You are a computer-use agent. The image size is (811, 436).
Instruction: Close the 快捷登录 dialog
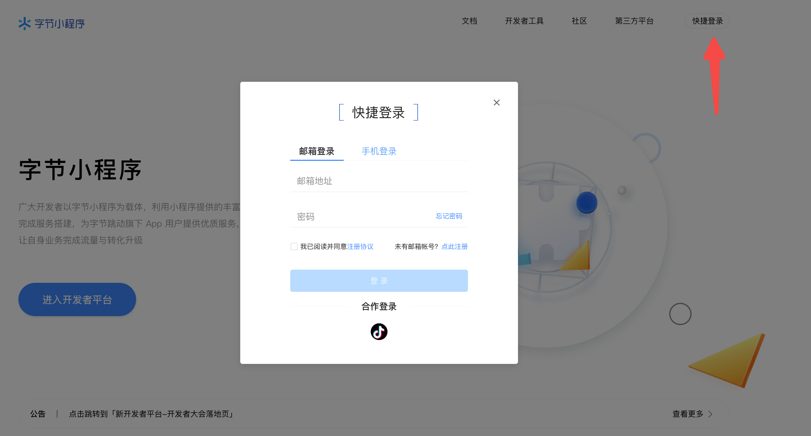click(496, 103)
